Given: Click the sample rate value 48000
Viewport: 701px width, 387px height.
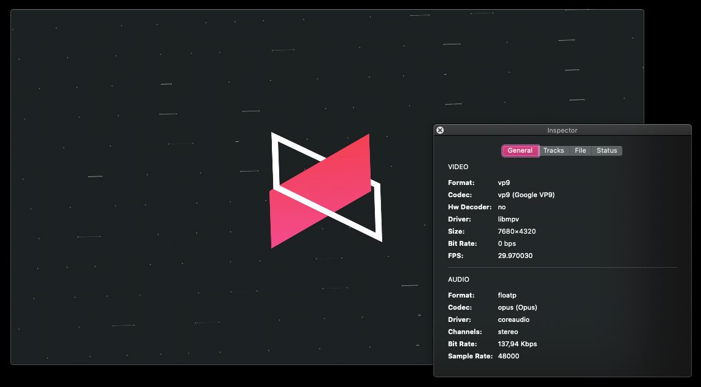Looking at the screenshot, I should 508,356.
